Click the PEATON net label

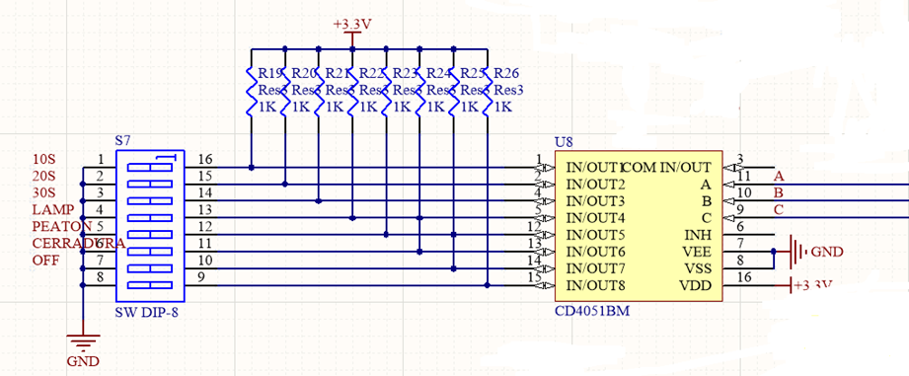tap(62, 227)
